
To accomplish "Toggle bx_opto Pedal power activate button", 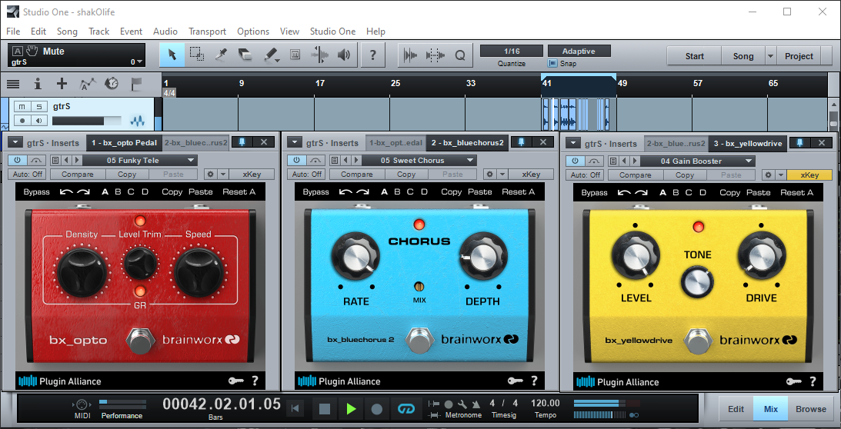I will [17, 160].
